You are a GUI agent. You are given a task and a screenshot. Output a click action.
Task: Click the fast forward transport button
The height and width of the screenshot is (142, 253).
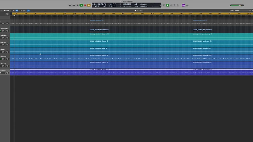(74, 5)
